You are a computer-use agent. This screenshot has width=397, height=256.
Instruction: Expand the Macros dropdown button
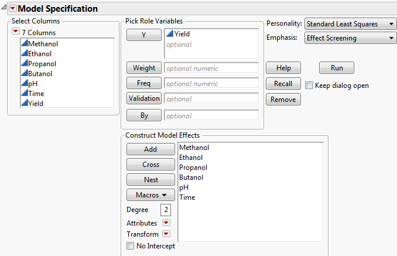pyautogui.click(x=150, y=194)
